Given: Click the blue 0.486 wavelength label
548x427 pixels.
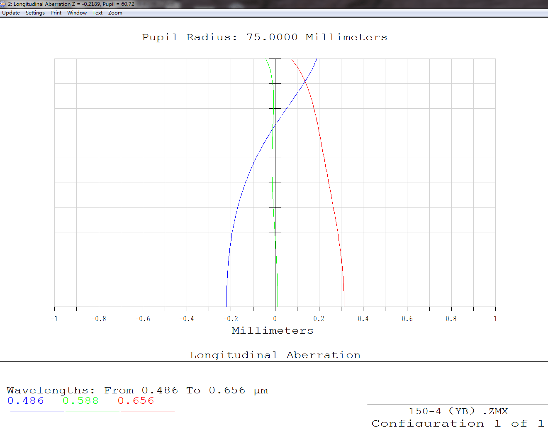Looking at the screenshot, I should [x=26, y=401].
